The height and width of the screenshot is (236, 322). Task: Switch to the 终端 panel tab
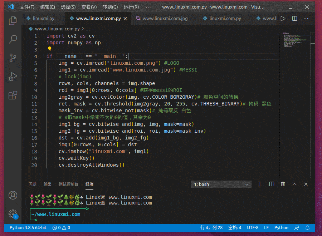tap(89, 184)
